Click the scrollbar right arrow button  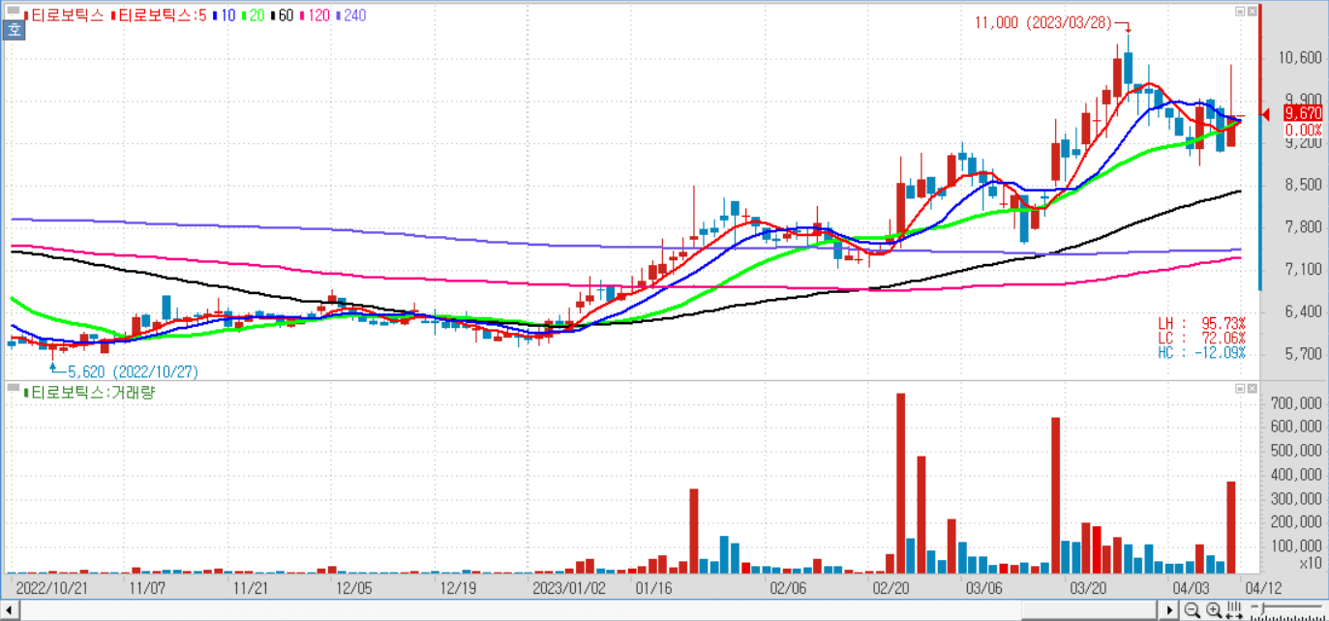point(1169,610)
